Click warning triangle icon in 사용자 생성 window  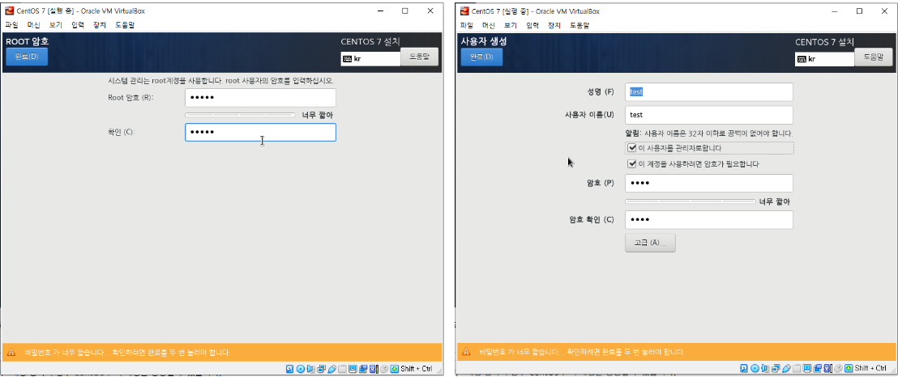467,351
